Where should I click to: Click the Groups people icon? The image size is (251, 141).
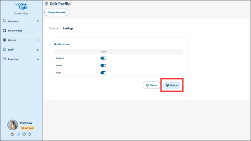tap(4, 40)
